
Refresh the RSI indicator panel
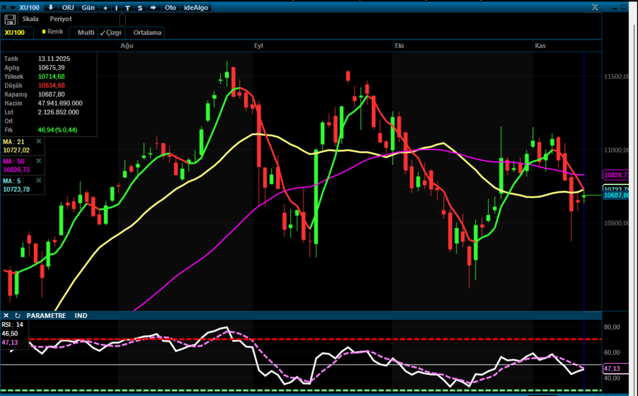pos(17,315)
